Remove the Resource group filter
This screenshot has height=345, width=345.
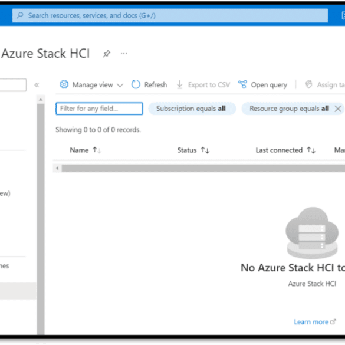338,109
